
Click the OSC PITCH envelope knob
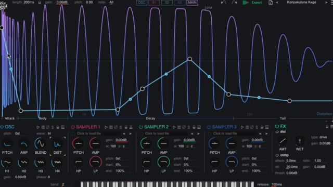pyautogui.click(x=7, y=144)
